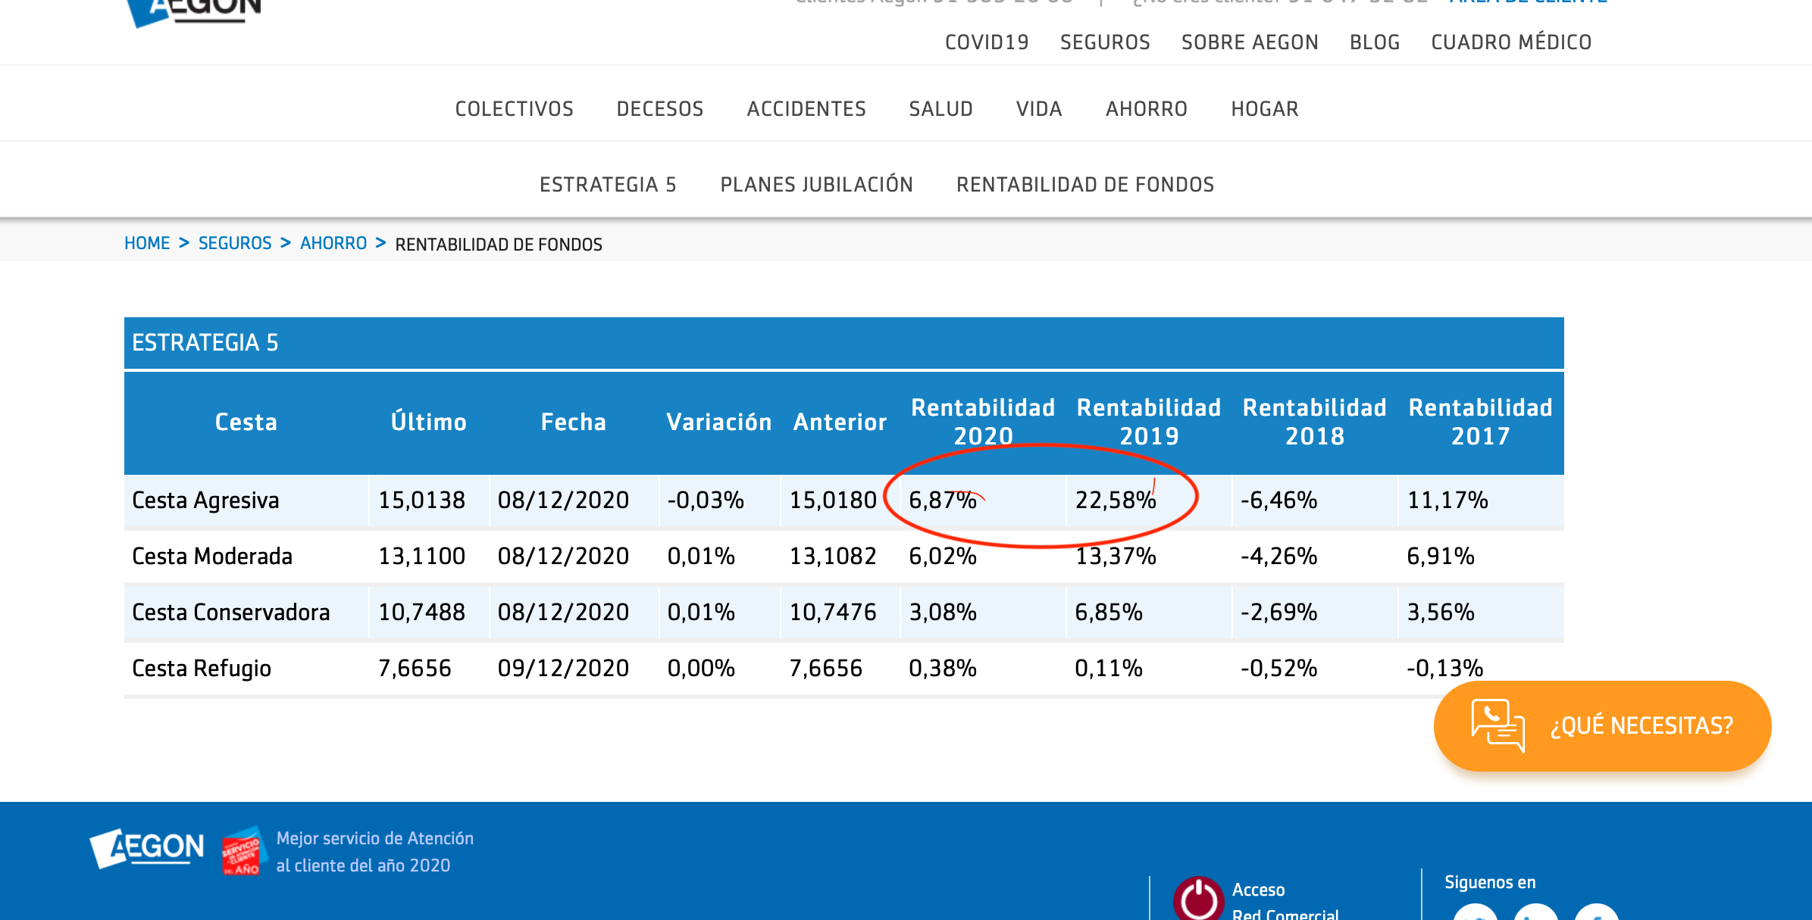1812x920 pixels.
Task: Click the 15,0138 value for Cesta Agresiva
Action: 421,501
